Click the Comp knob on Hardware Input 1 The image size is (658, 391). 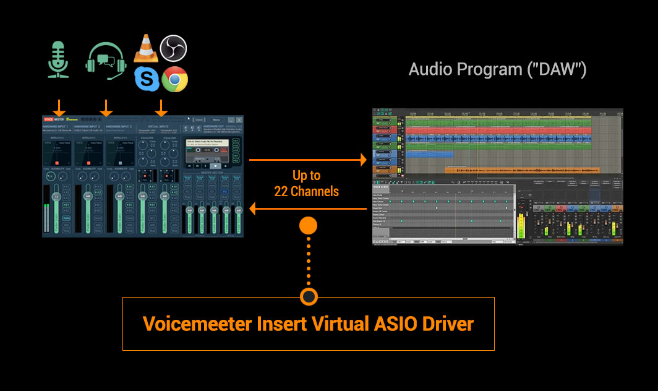(51, 176)
